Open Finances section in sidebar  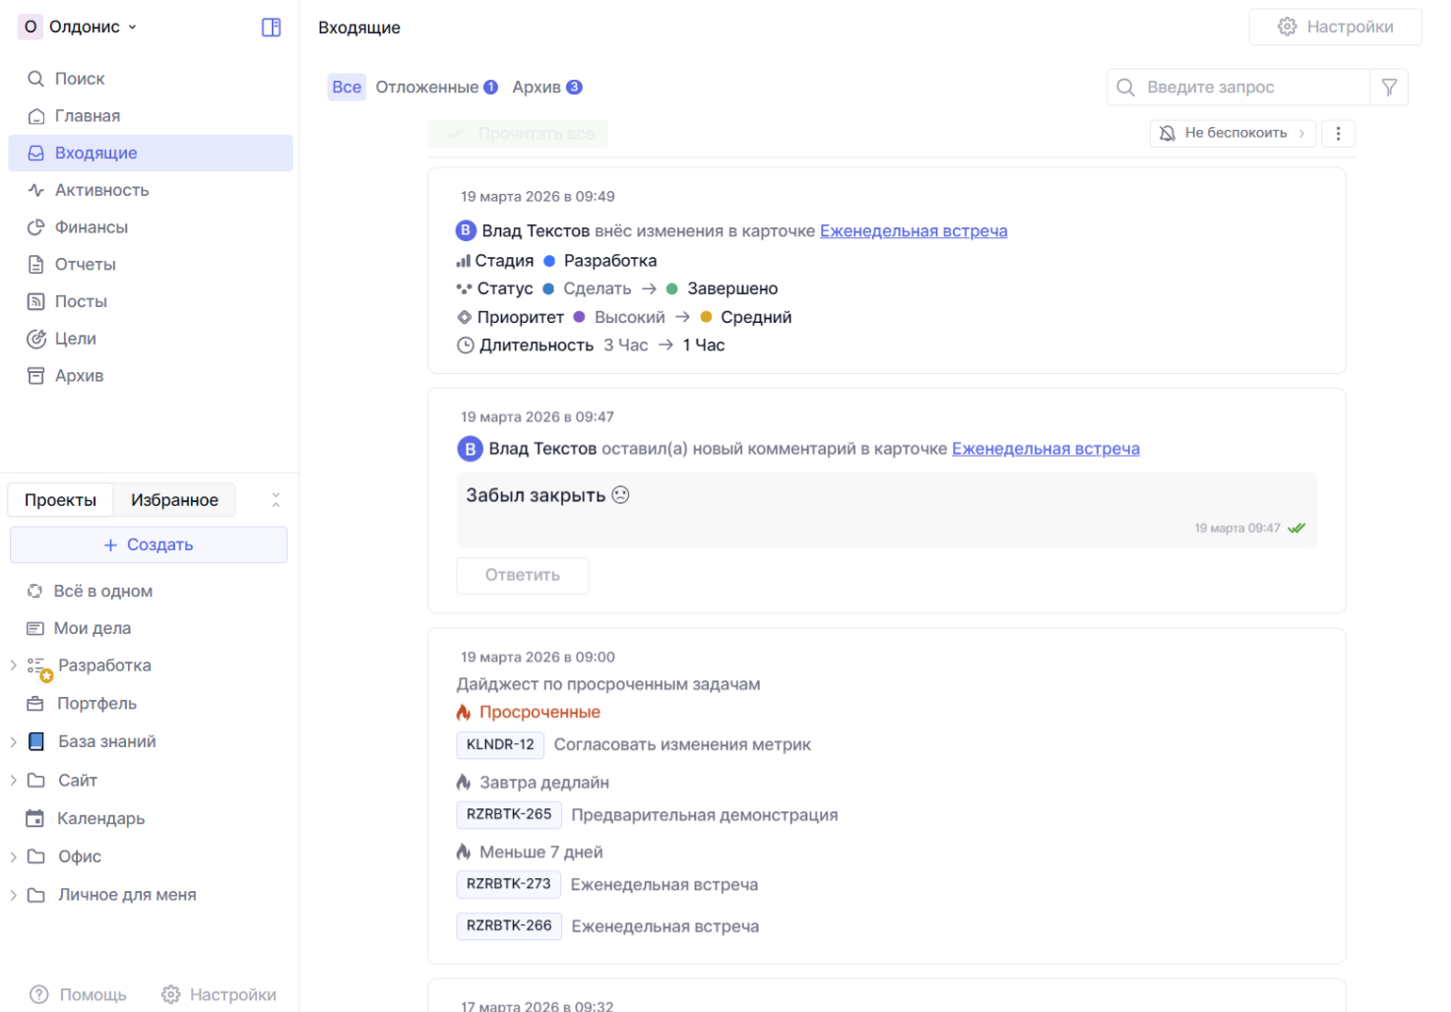[x=91, y=227]
